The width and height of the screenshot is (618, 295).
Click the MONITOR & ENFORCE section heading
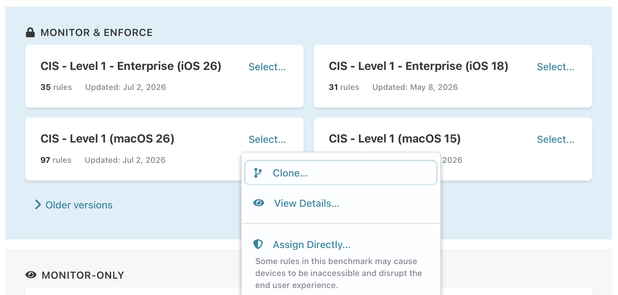click(97, 33)
